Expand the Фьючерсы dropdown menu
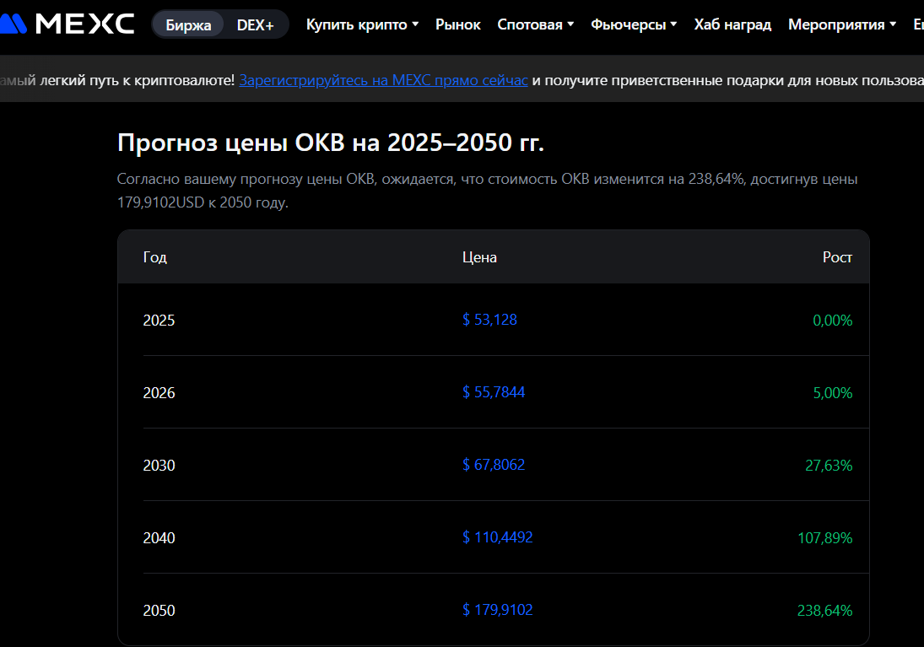 (x=634, y=24)
